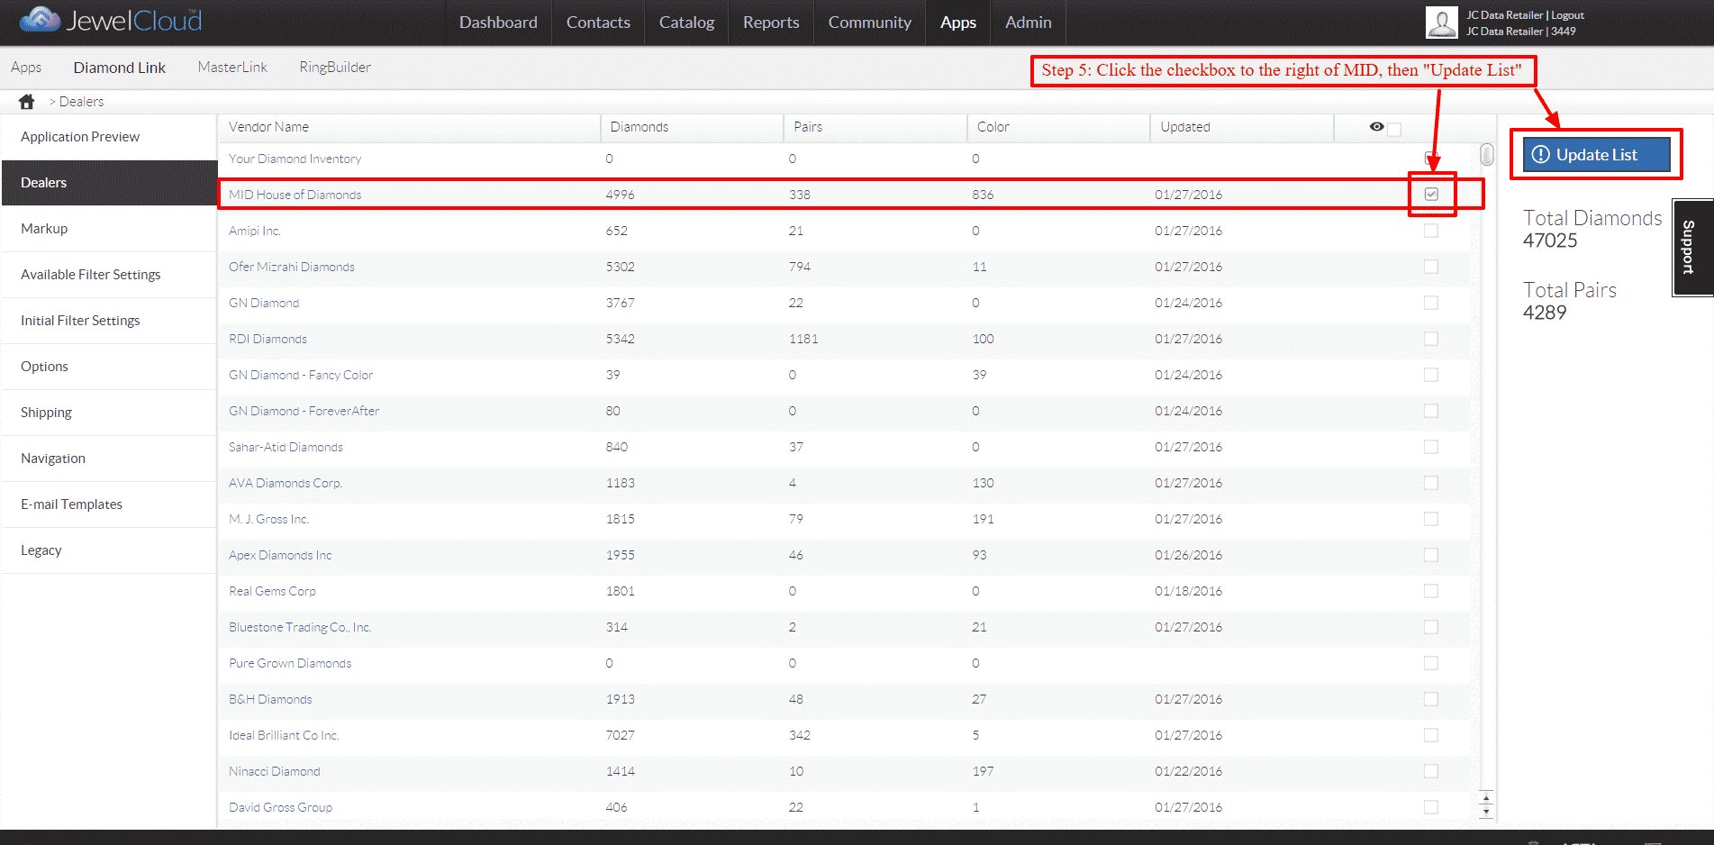This screenshot has width=1714, height=845.
Task: Open Your Diamond Inventory link
Action: click(x=295, y=159)
